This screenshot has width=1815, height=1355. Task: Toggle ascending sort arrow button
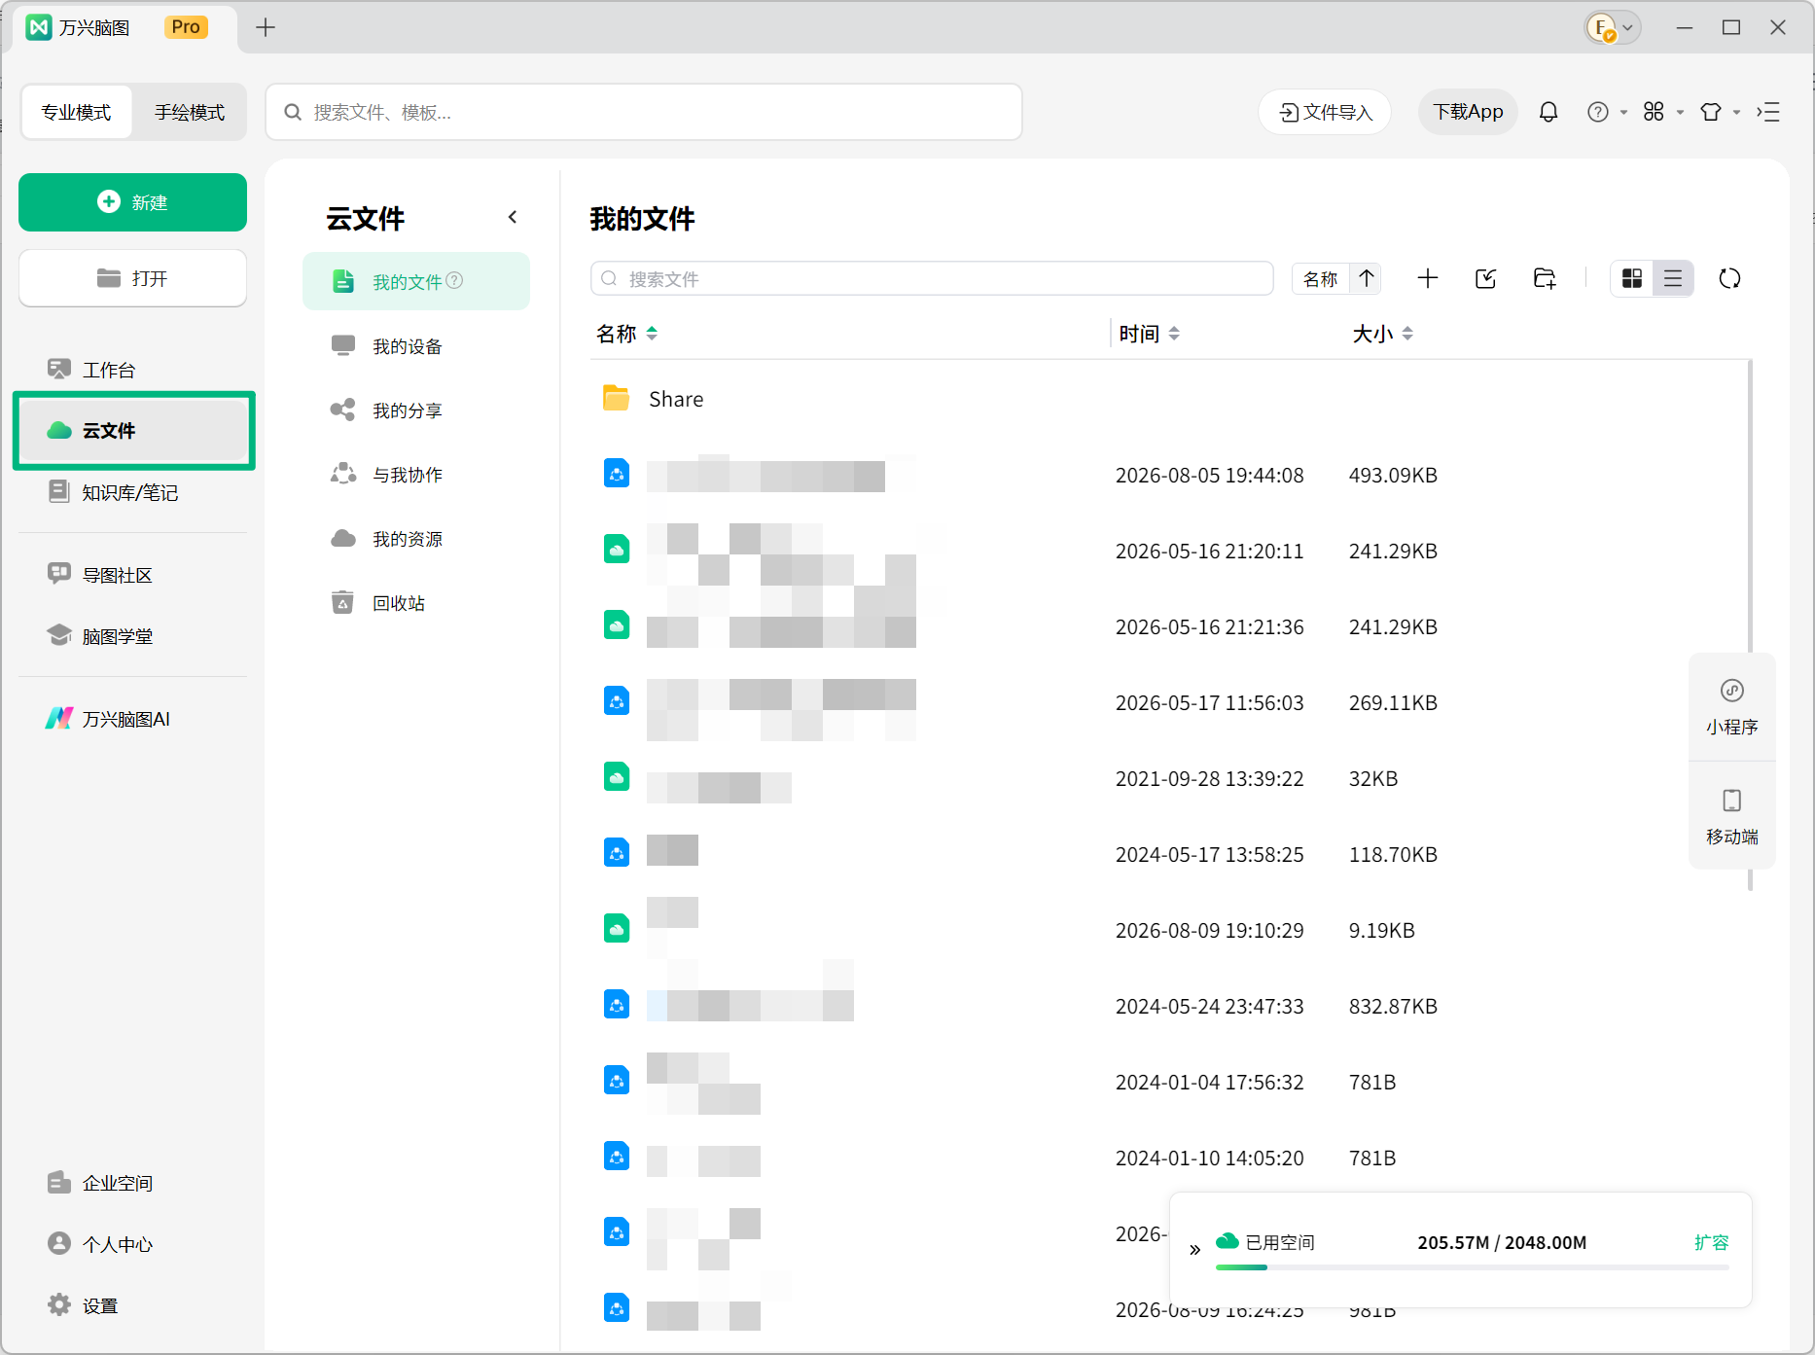click(x=1367, y=279)
